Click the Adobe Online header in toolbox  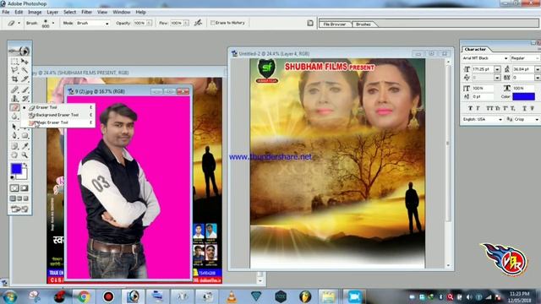(19, 51)
